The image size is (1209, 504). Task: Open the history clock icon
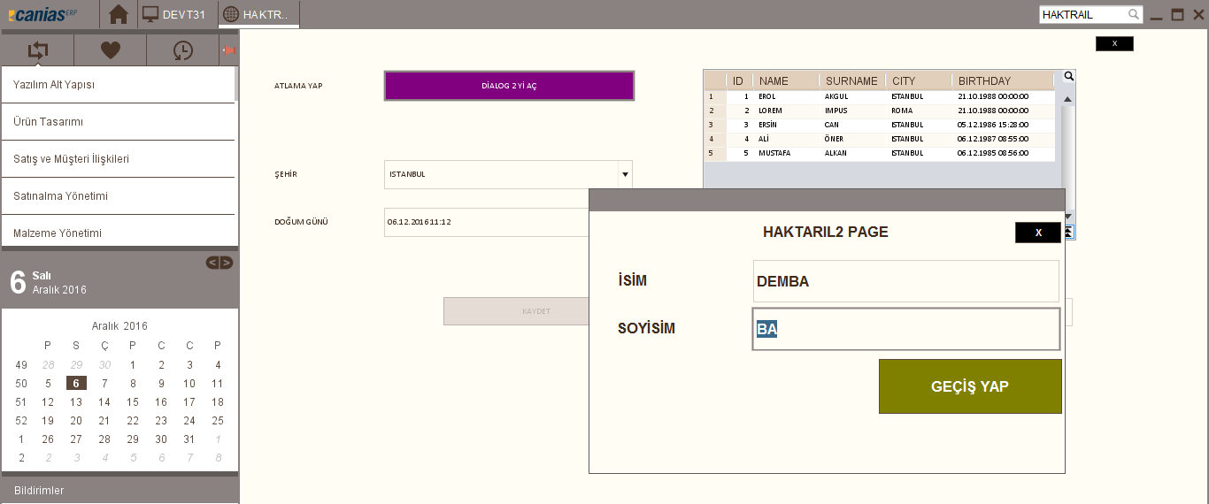(x=182, y=50)
